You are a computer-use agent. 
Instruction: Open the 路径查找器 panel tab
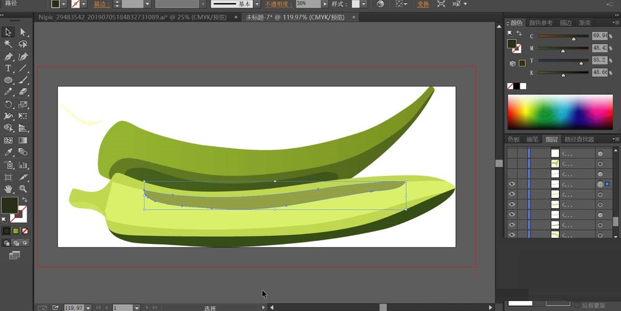[x=579, y=140]
